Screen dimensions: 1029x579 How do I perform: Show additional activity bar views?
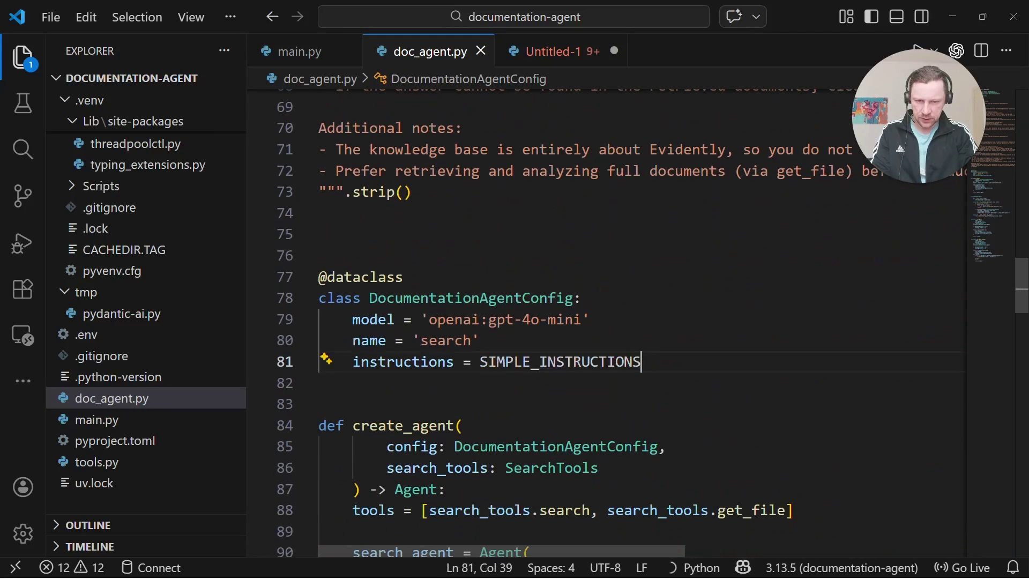click(23, 381)
